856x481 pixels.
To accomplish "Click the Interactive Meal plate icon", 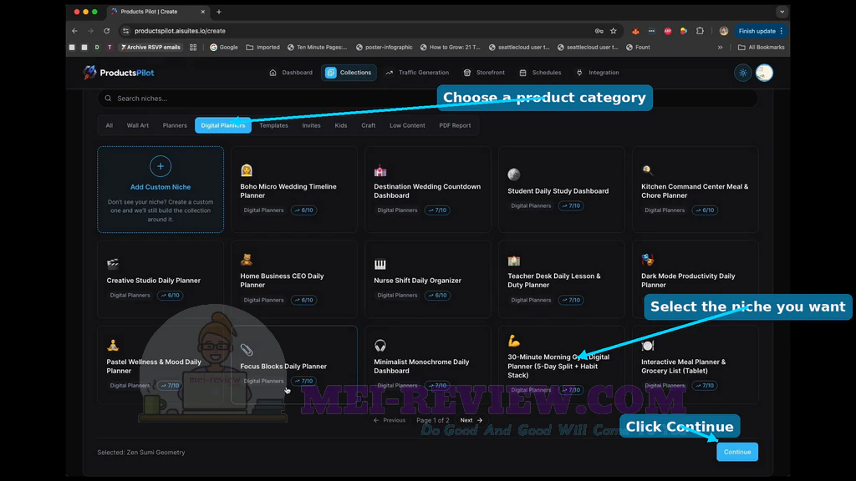I will point(648,346).
